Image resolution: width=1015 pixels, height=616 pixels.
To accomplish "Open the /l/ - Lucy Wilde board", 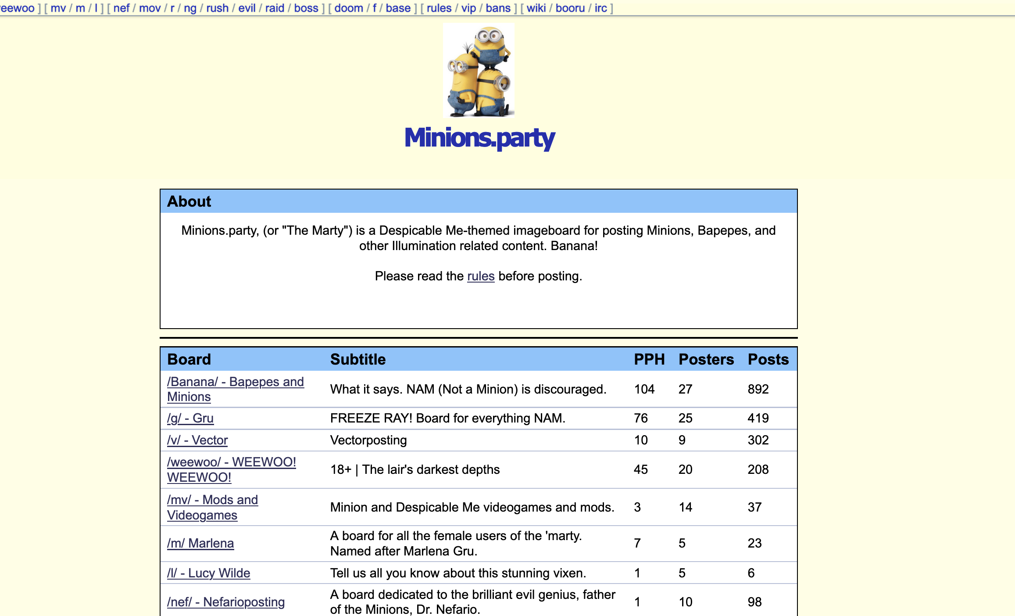I will [x=208, y=573].
